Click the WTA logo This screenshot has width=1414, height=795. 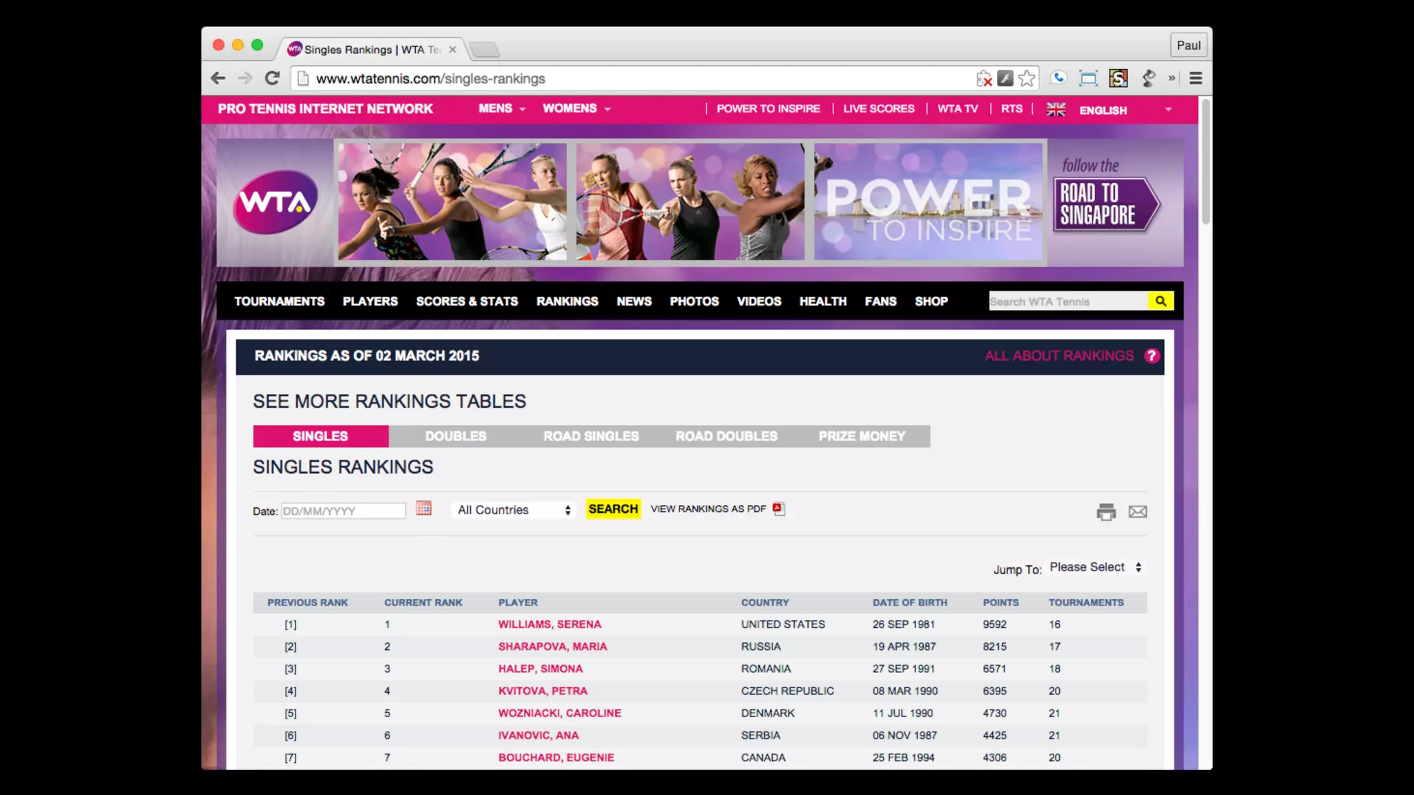[x=275, y=202]
